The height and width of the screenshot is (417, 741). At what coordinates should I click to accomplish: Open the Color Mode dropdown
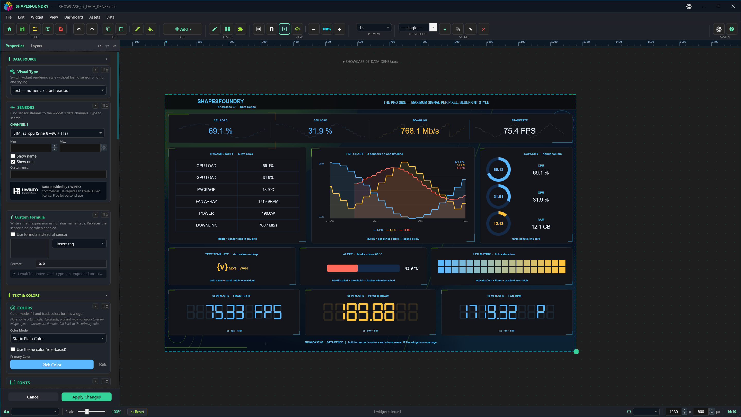tap(58, 338)
